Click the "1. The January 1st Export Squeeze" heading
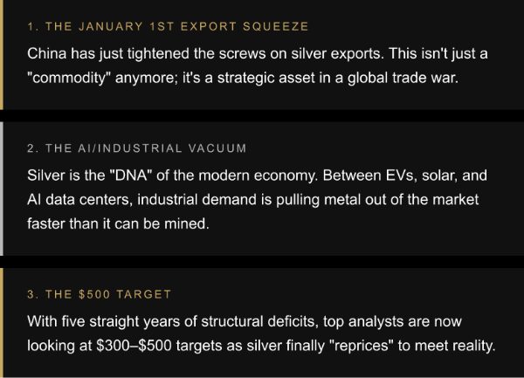Viewport: 524px width, 378px height. tap(168, 27)
